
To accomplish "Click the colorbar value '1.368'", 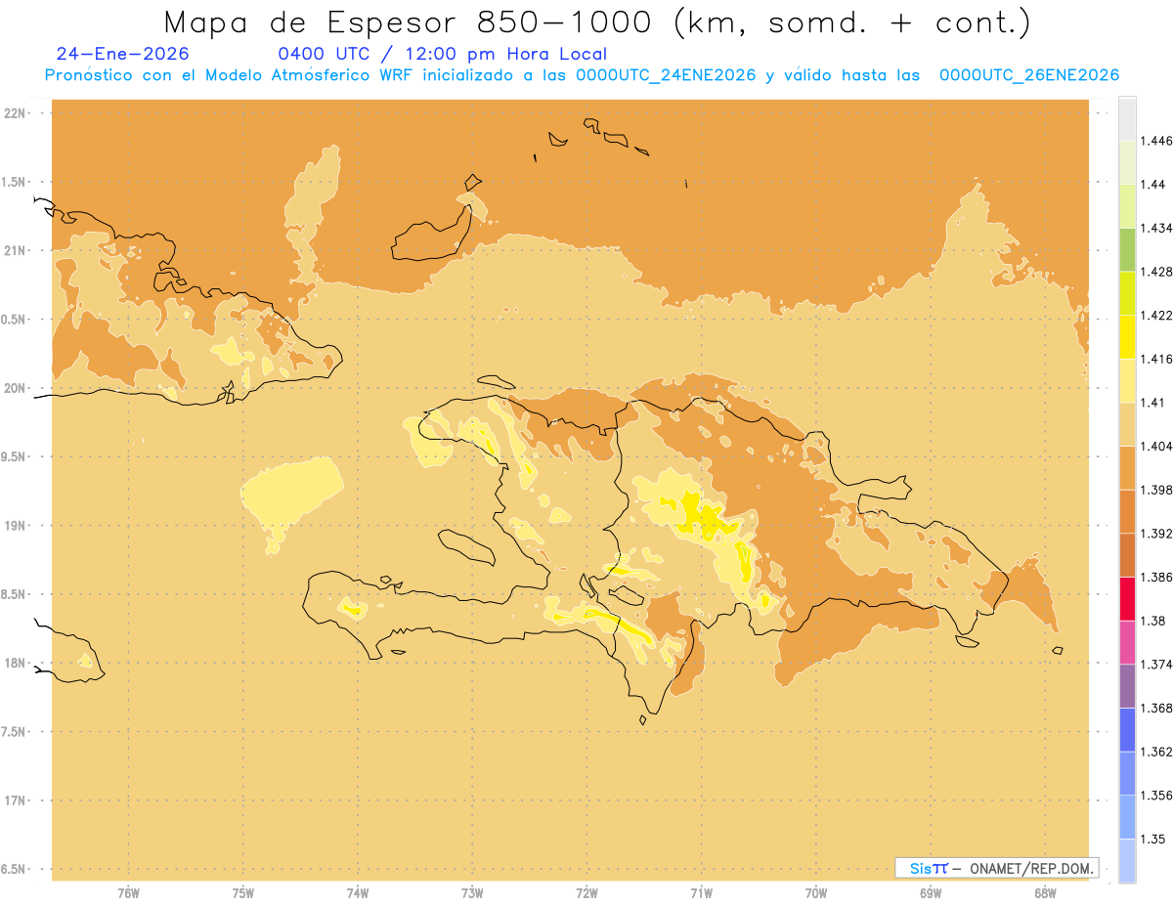I will click(x=1156, y=708).
